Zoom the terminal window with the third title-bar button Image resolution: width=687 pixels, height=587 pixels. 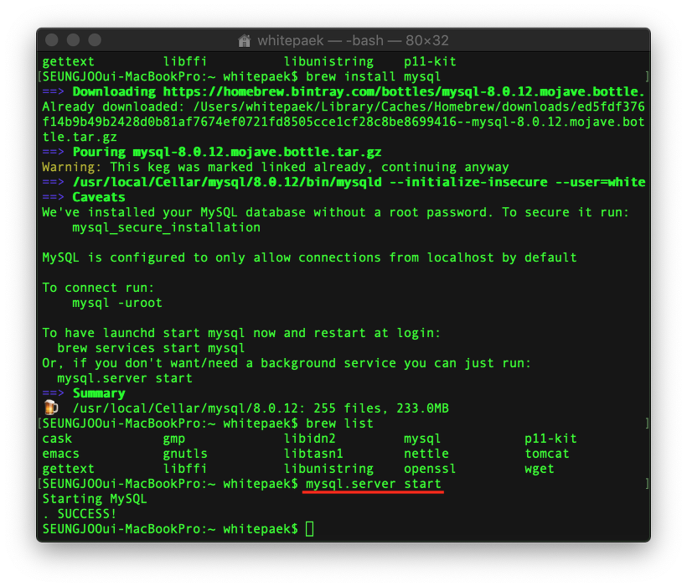(95, 40)
